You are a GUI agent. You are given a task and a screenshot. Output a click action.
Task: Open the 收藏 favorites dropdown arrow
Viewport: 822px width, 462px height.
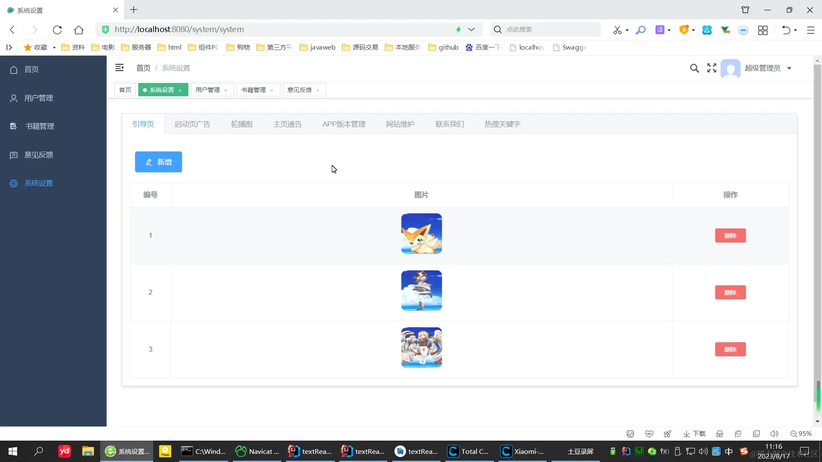point(54,47)
